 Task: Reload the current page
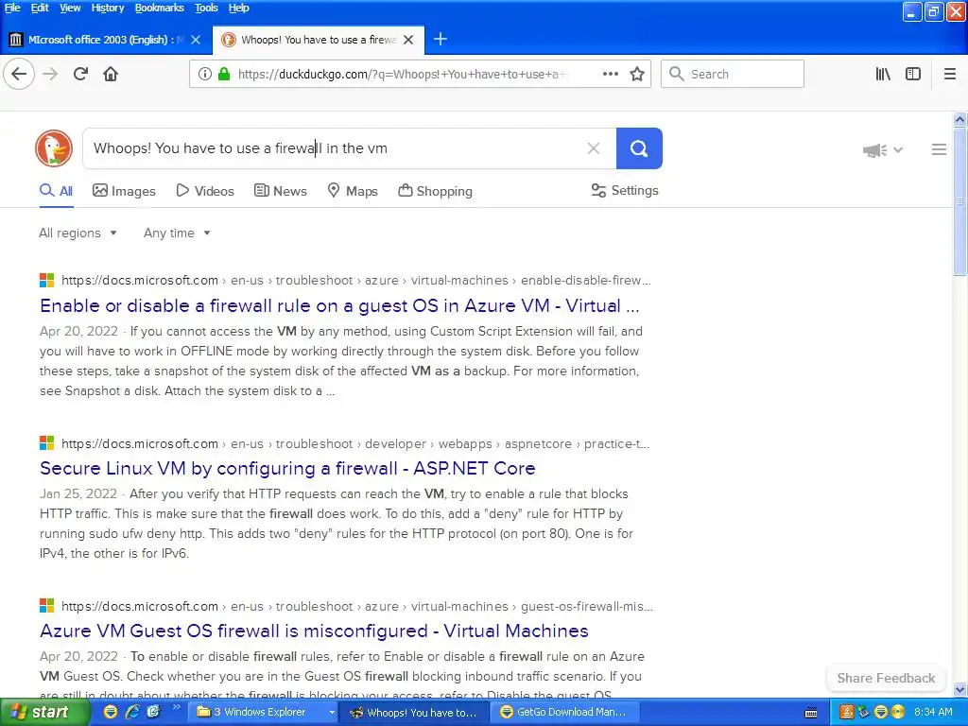coord(81,74)
